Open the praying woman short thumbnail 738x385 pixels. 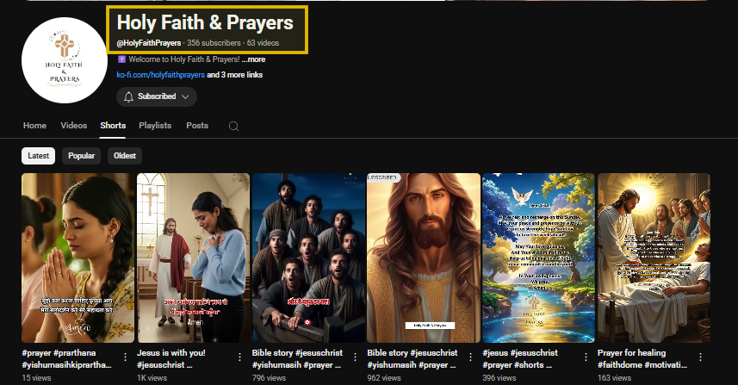point(78,258)
